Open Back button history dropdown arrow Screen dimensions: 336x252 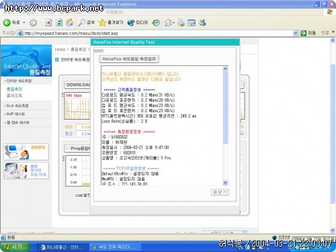(x=24, y=23)
